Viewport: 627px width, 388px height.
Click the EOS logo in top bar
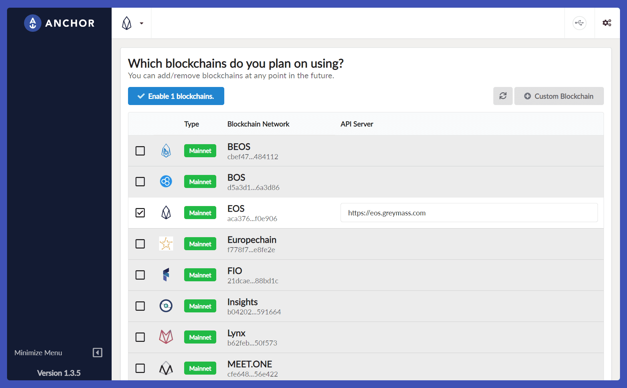(127, 23)
